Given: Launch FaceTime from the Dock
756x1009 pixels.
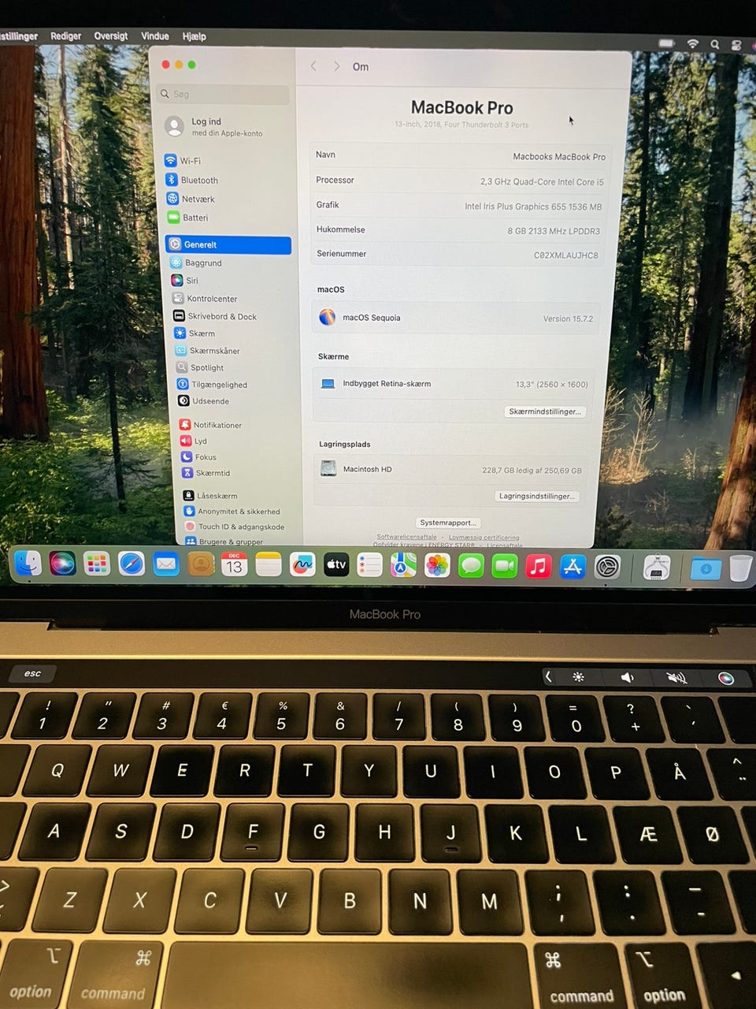Looking at the screenshot, I should pos(505,566).
